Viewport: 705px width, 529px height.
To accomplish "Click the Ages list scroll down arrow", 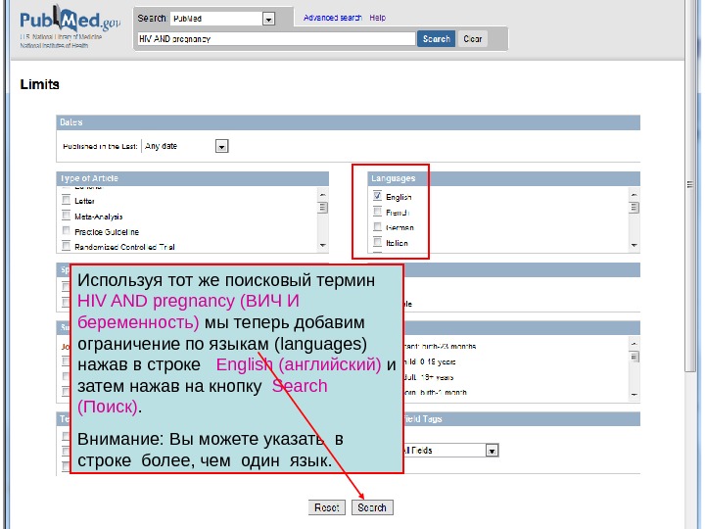I will click(634, 395).
